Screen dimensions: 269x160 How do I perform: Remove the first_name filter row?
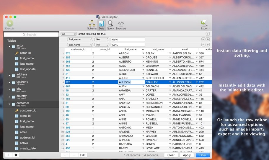point(203,39)
